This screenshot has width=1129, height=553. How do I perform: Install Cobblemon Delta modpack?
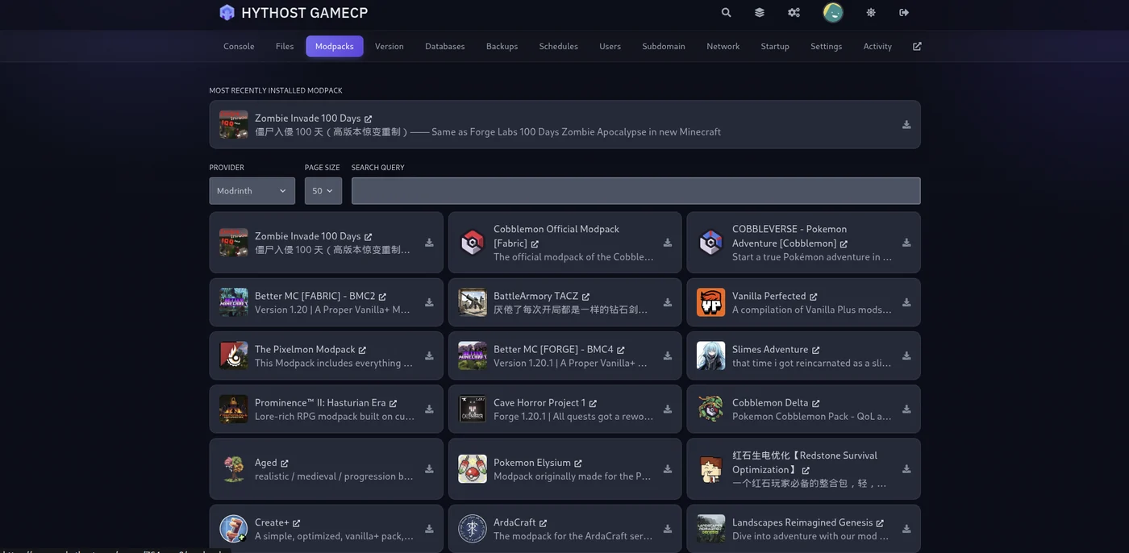(x=906, y=409)
